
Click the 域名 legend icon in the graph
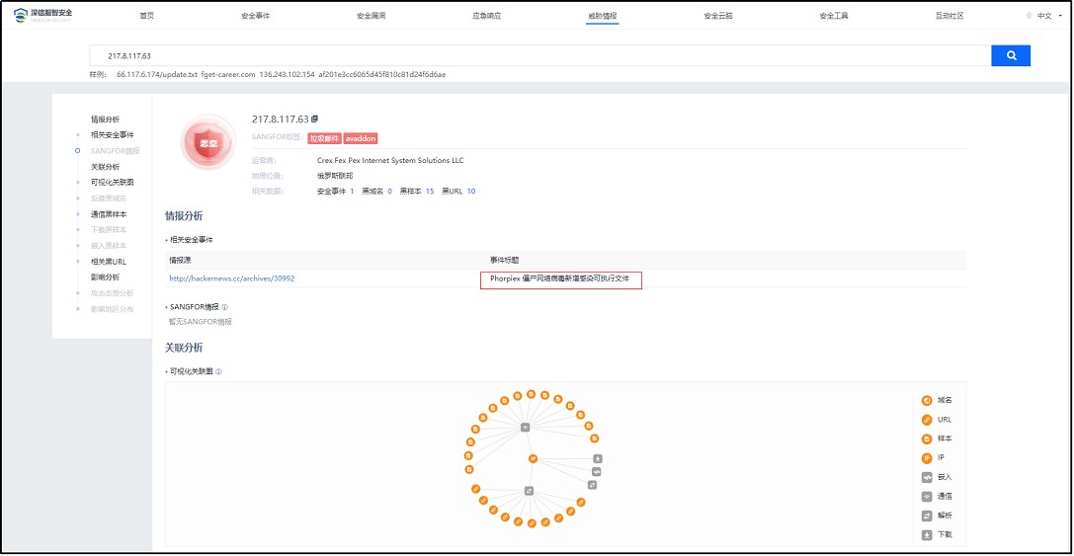[x=926, y=400]
